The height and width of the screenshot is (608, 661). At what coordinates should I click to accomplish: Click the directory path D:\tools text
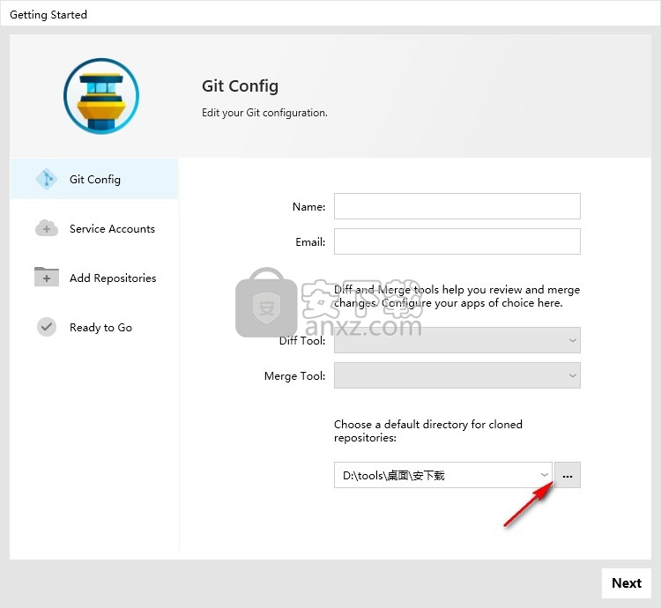393,475
